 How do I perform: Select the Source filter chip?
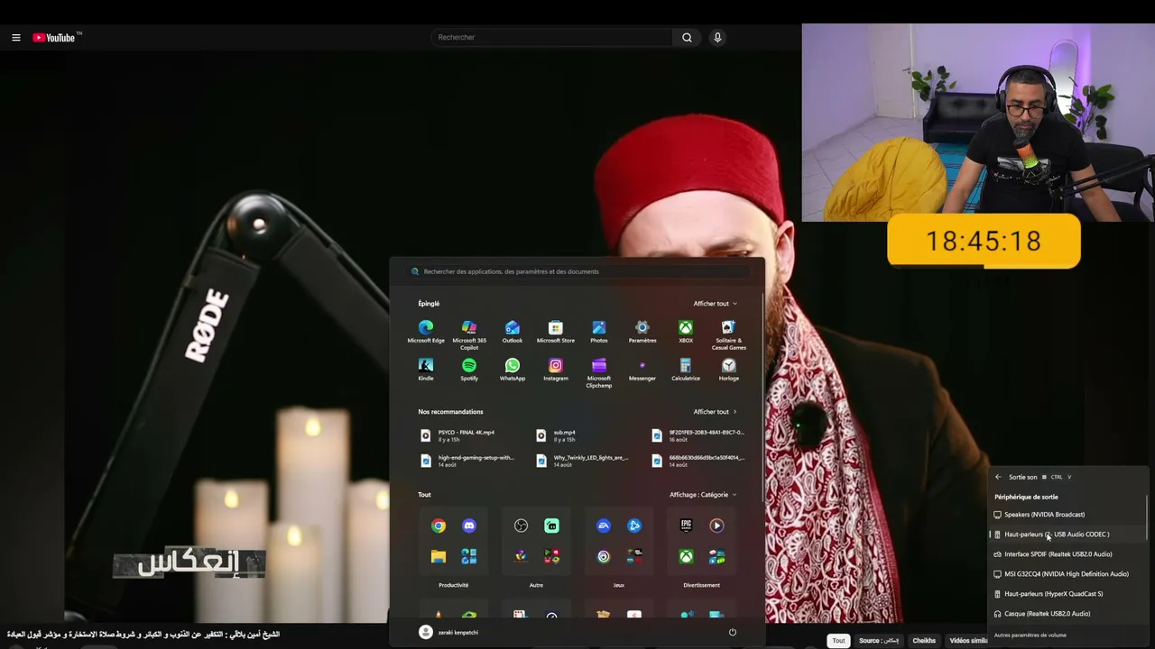[878, 641]
